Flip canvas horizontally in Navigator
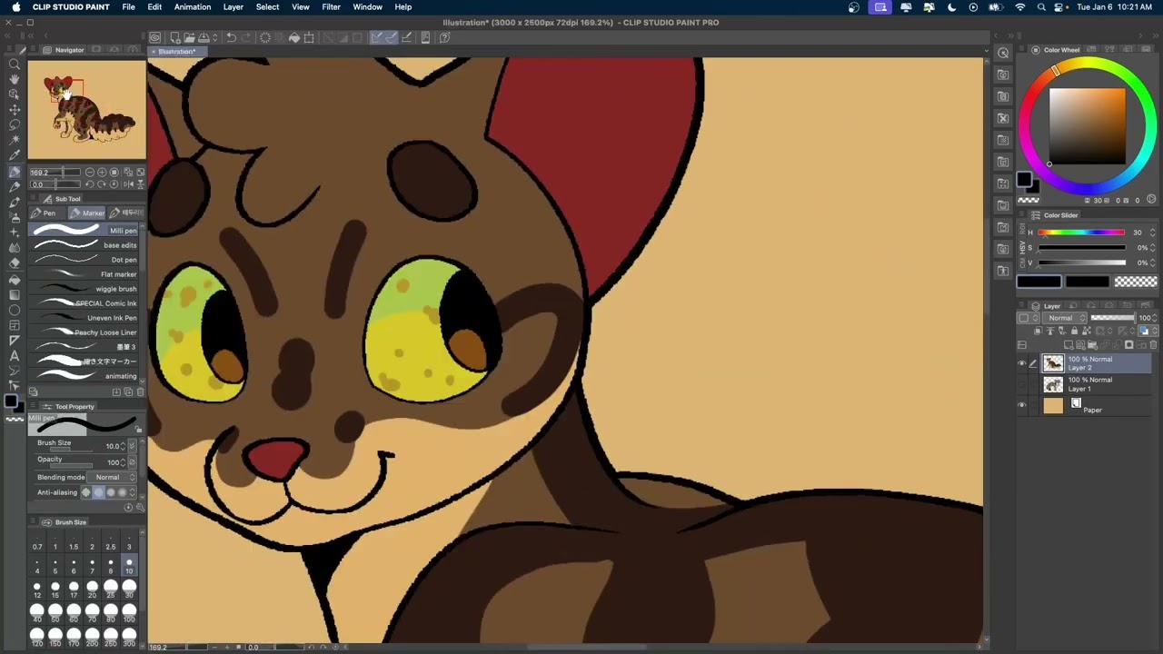This screenshot has width=1163, height=654. pos(127,184)
